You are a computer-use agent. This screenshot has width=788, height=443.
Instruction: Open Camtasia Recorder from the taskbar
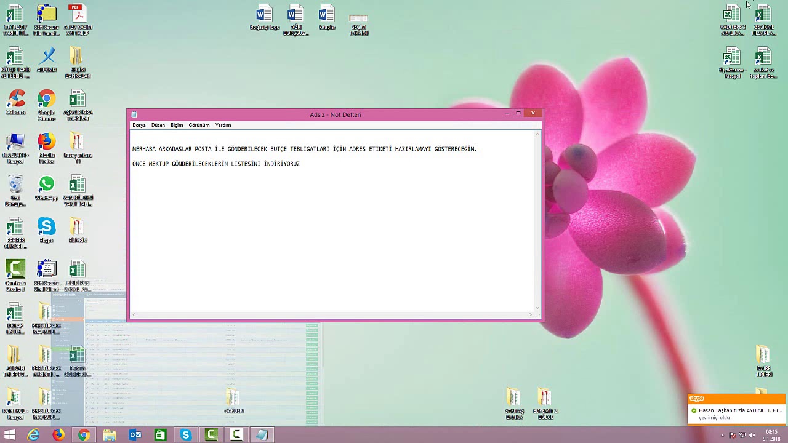[x=236, y=435]
